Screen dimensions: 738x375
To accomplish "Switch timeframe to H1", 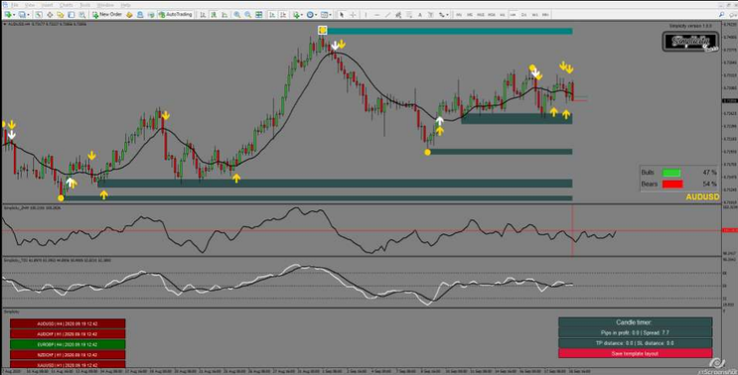I will (x=503, y=15).
